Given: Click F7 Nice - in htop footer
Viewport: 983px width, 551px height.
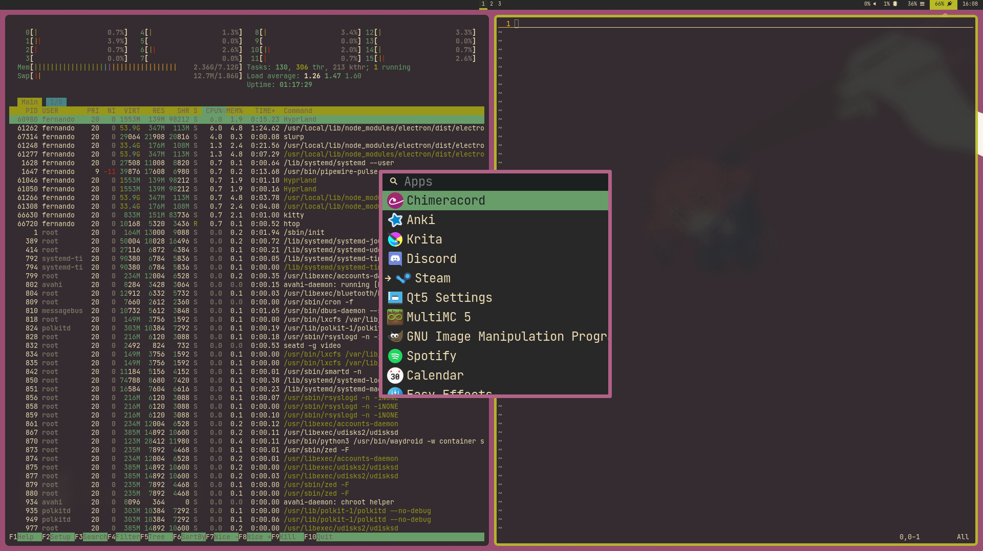Looking at the screenshot, I should [x=222, y=537].
